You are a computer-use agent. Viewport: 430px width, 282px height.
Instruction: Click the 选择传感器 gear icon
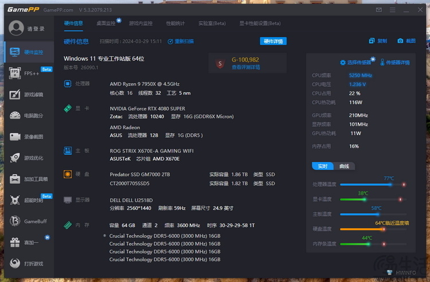(x=343, y=63)
